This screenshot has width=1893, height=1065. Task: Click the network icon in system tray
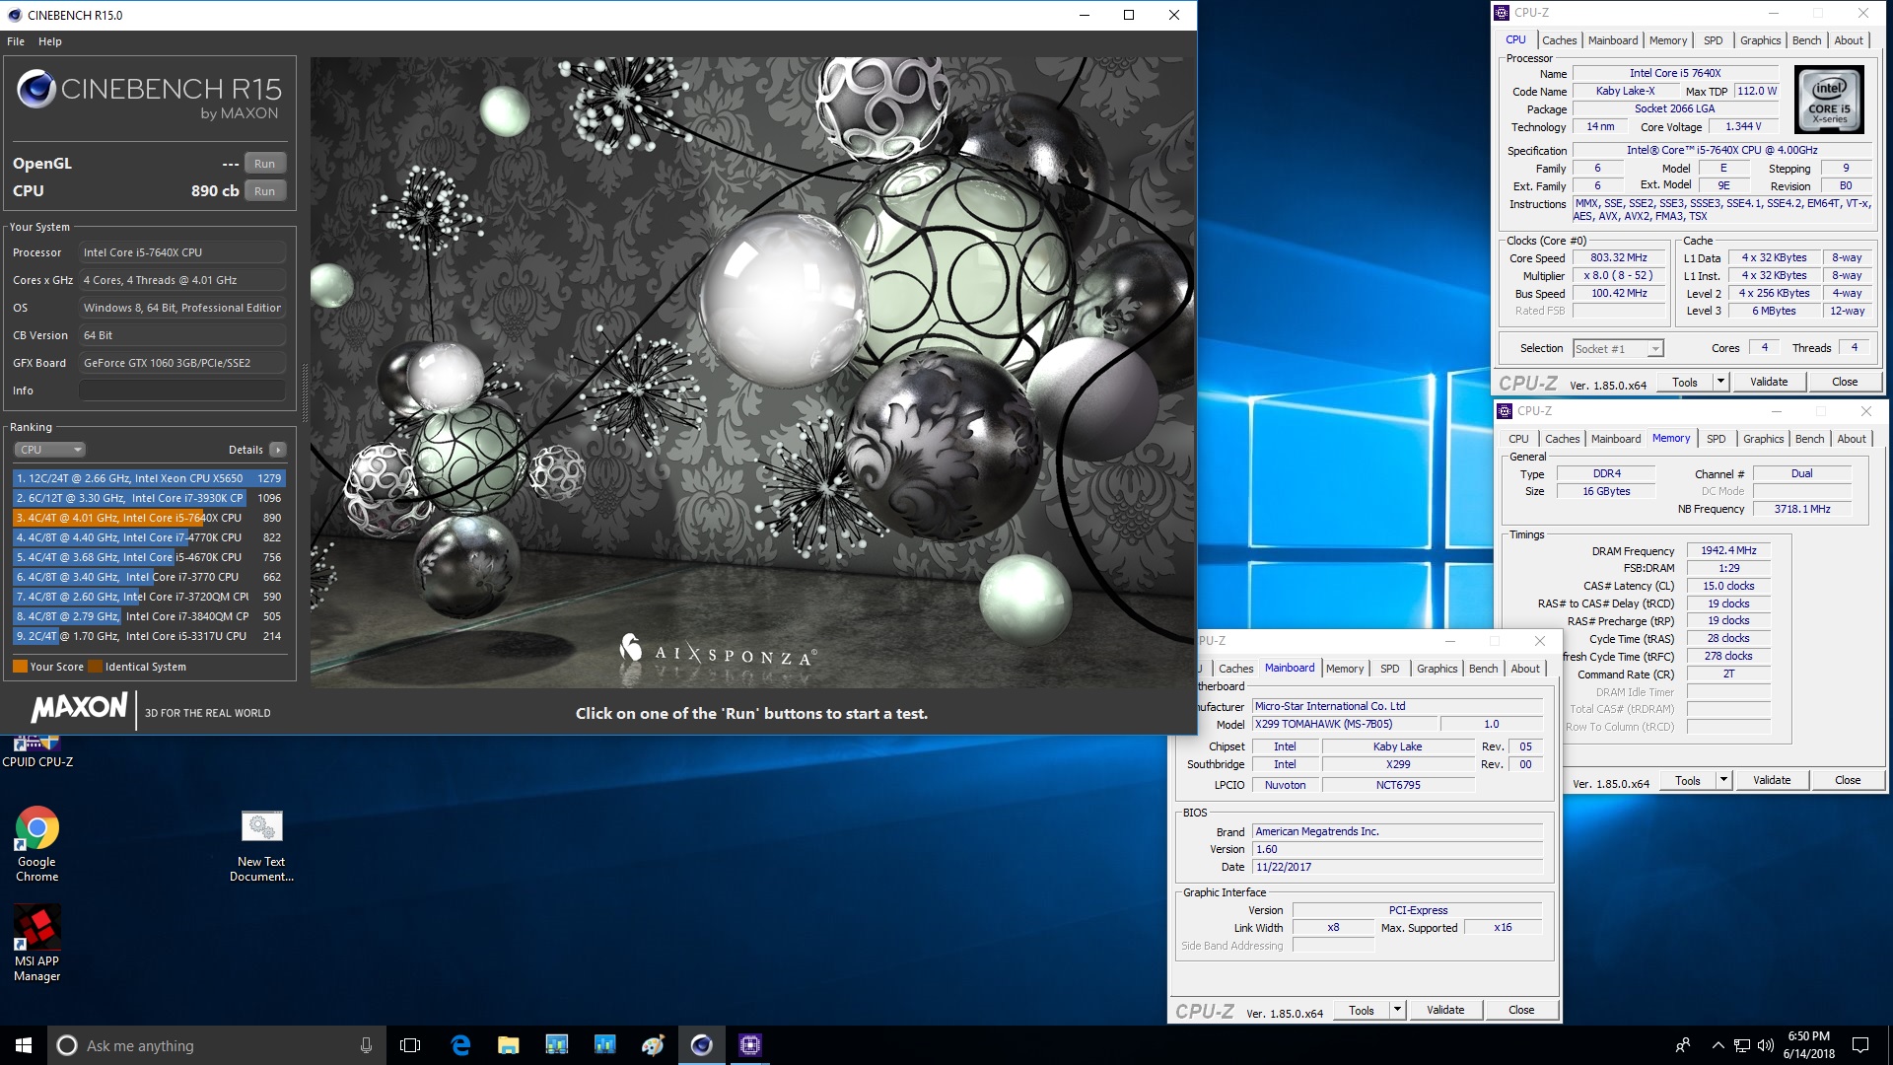[1742, 1045]
